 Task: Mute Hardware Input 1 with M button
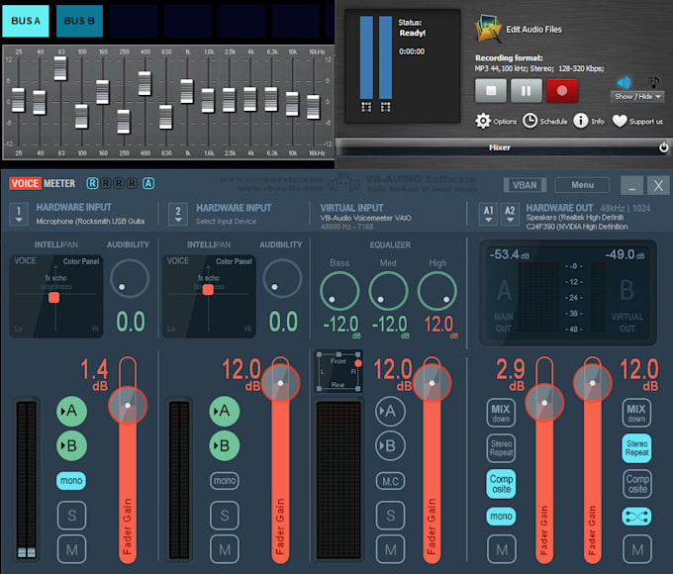(x=71, y=549)
